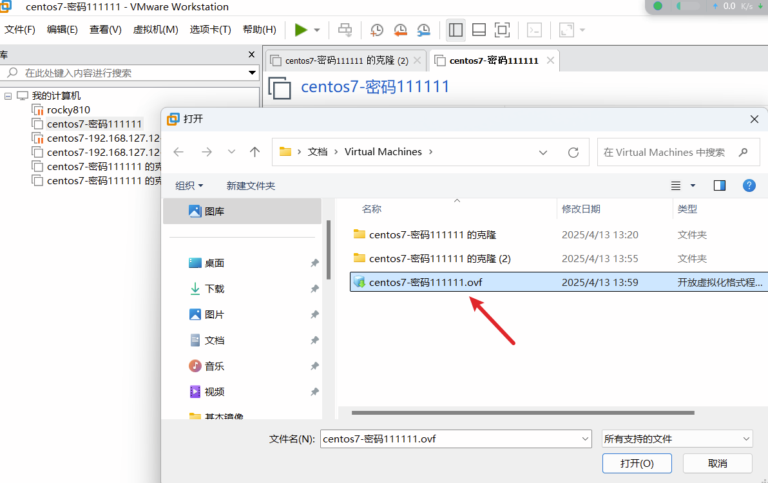Enter full screen mode icon
The image size is (768, 483).
502,30
